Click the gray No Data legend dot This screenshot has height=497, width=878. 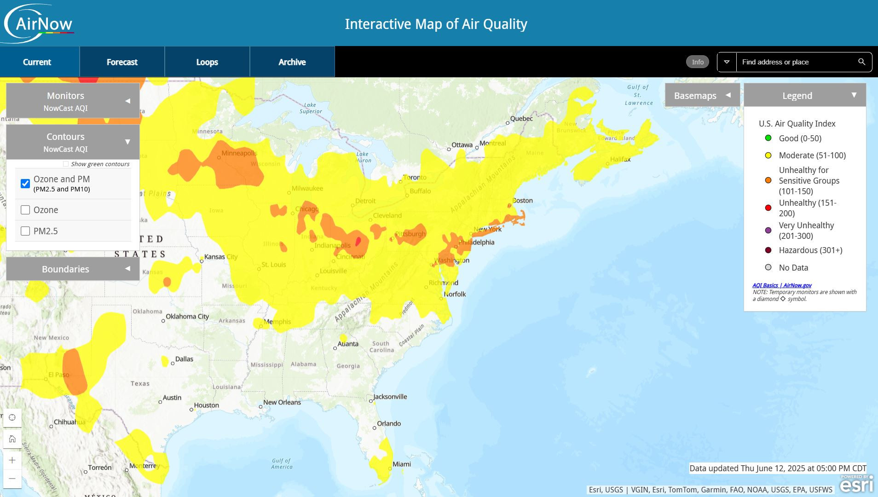coord(768,267)
